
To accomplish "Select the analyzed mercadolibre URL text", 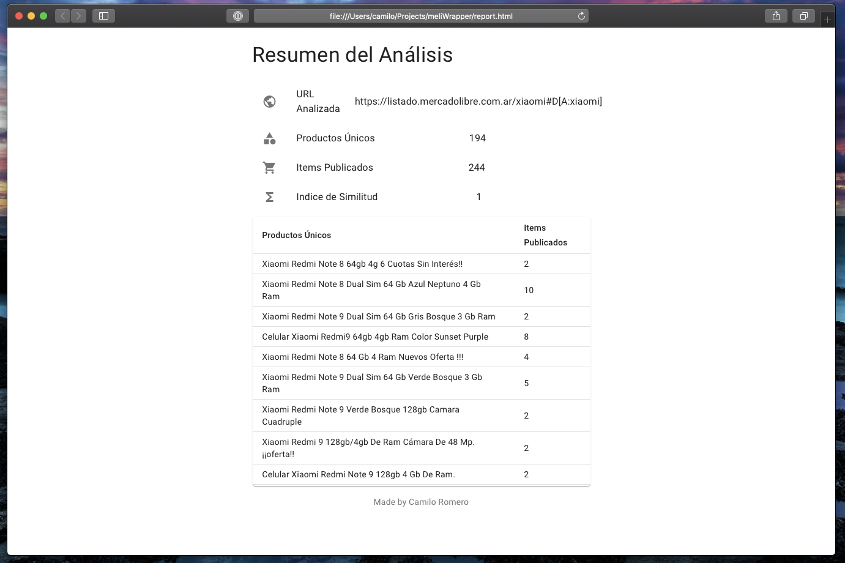I will click(478, 102).
